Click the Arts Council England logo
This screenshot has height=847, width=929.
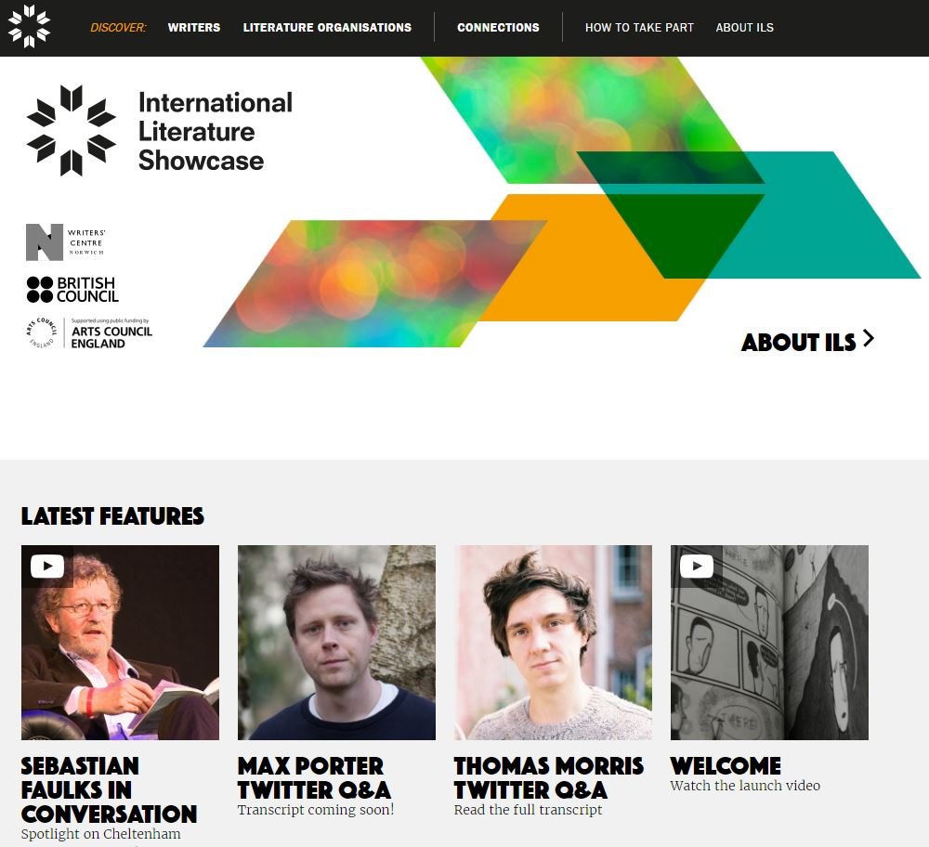89,333
